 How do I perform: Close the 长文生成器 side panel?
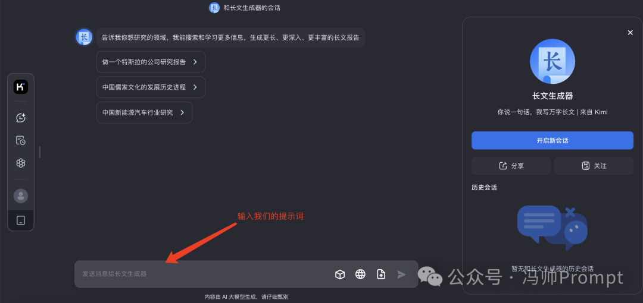pos(630,33)
